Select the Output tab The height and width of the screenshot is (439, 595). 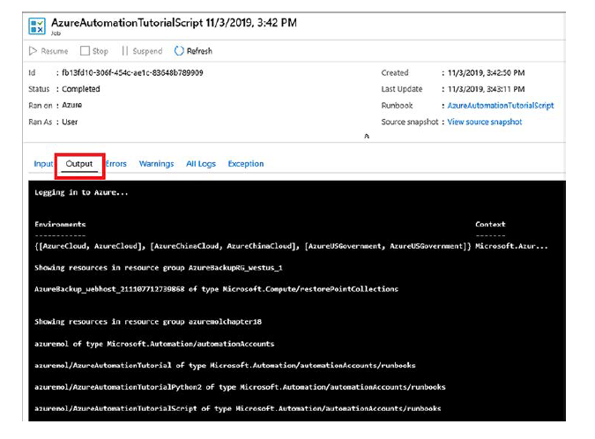coord(79,164)
